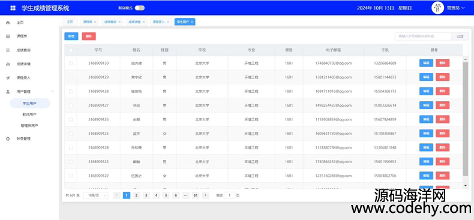474x220 pixels.
Task: Switch to the 主页 tab
Action: [70, 22]
